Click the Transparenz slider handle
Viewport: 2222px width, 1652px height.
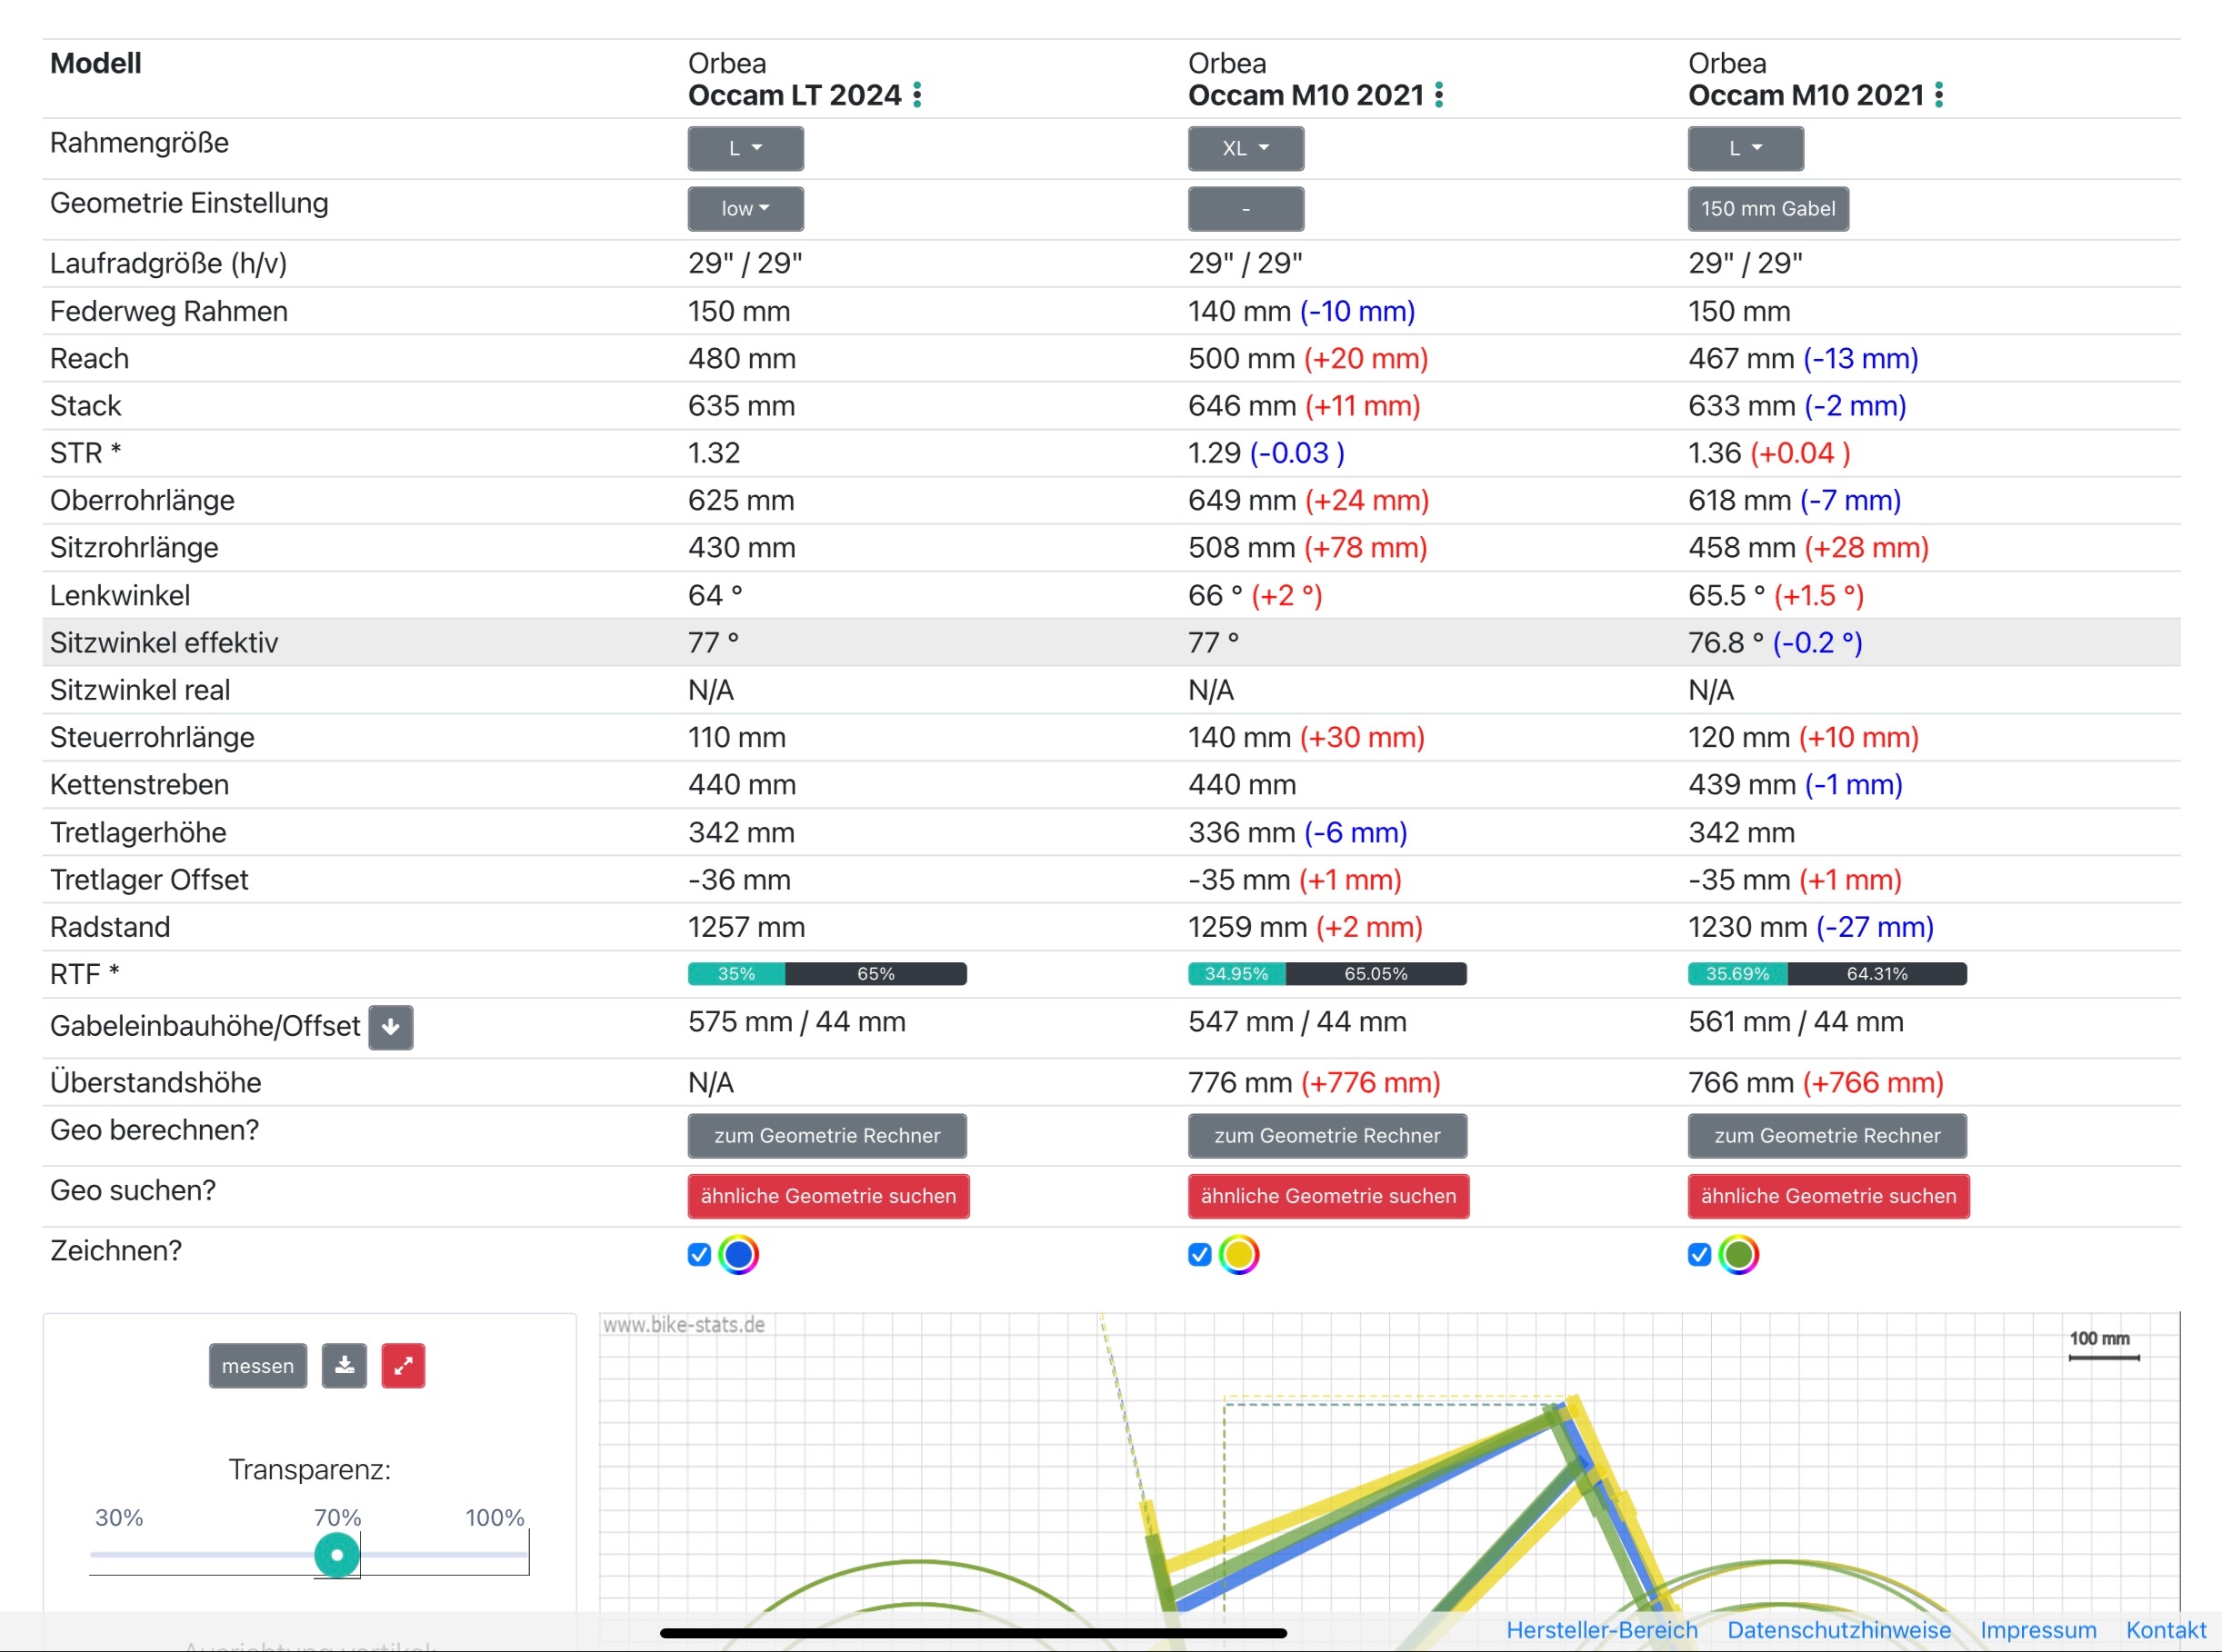337,1555
